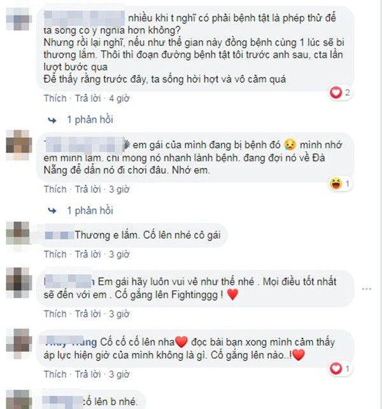This screenshot has width=382, height=409.
Task: Expand 1 phản hồi under Đà Nẵng comment
Action: pos(90,211)
